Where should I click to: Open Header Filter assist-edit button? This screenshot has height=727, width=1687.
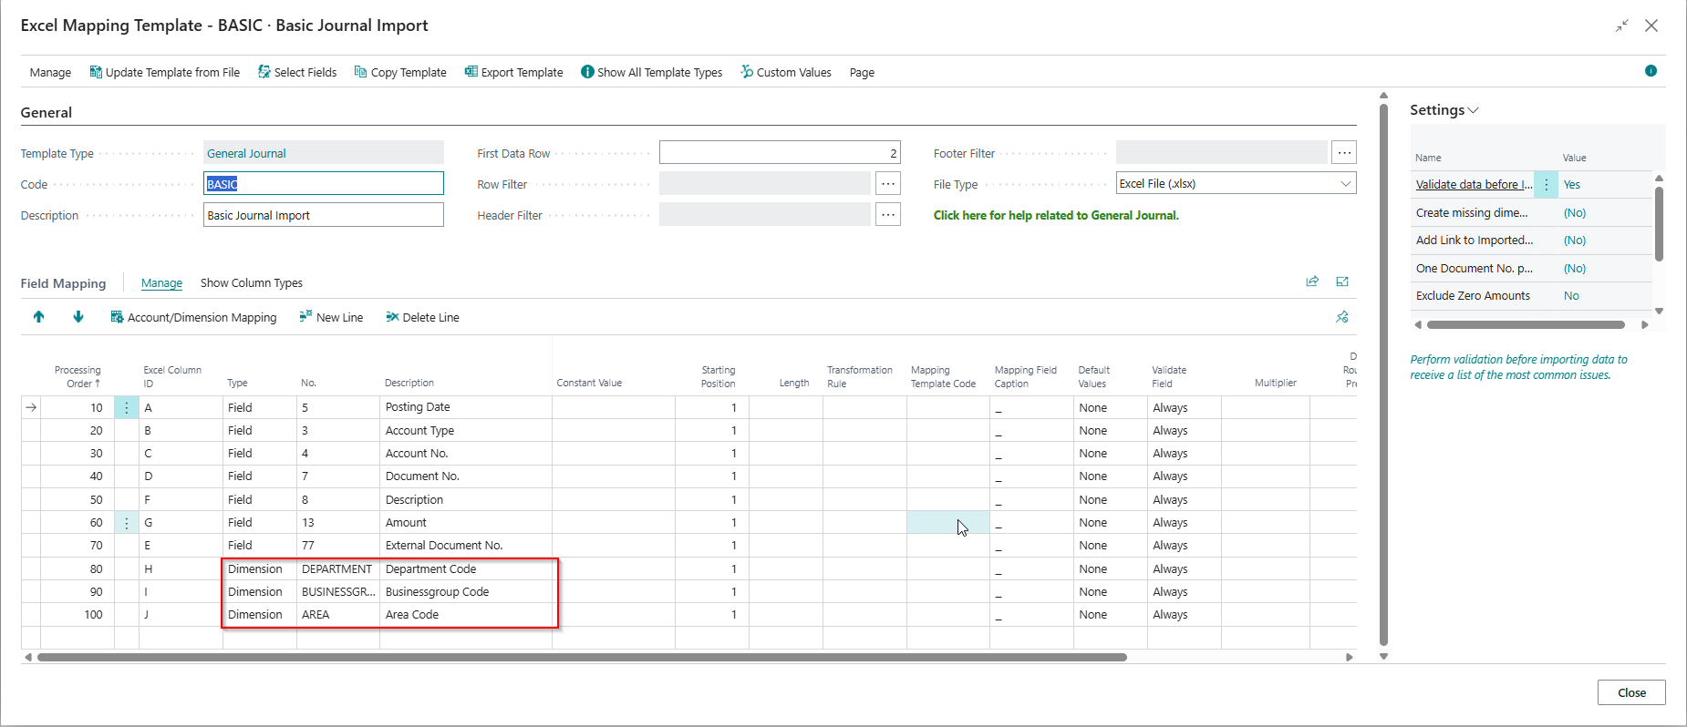coord(888,214)
